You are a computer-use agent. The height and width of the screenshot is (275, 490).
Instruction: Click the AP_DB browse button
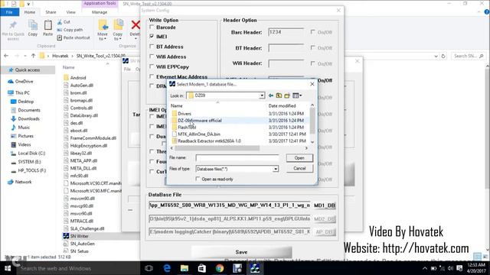pos(325,232)
